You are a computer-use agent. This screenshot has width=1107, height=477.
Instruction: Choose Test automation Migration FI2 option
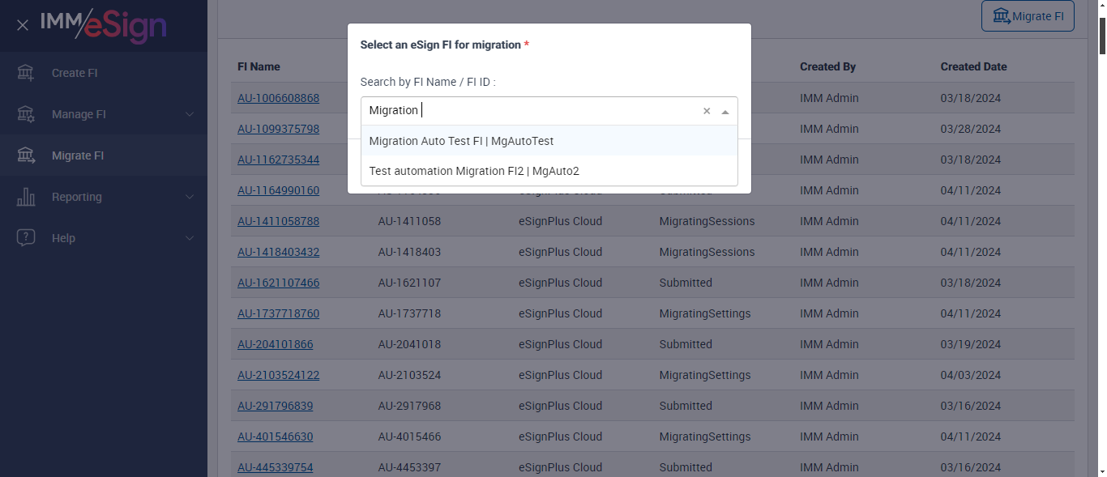pos(474,171)
